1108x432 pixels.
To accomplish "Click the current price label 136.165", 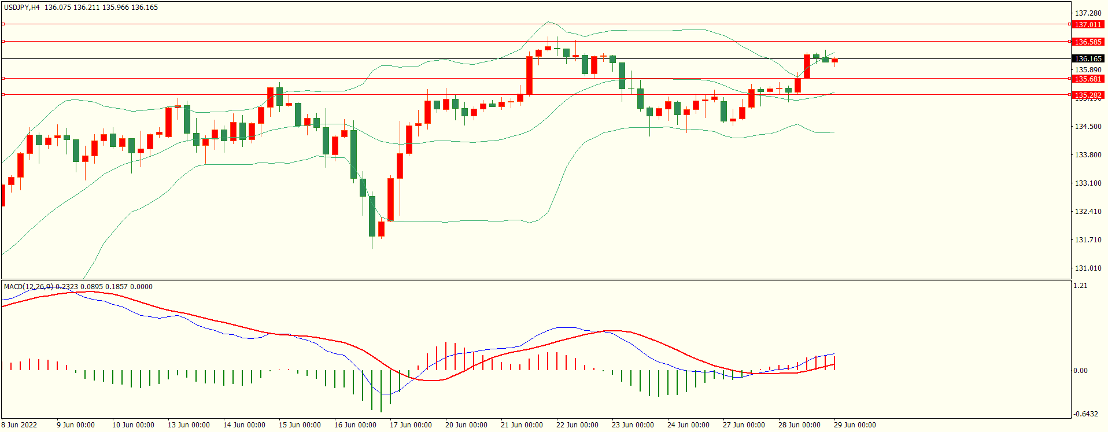I will coord(1088,59).
